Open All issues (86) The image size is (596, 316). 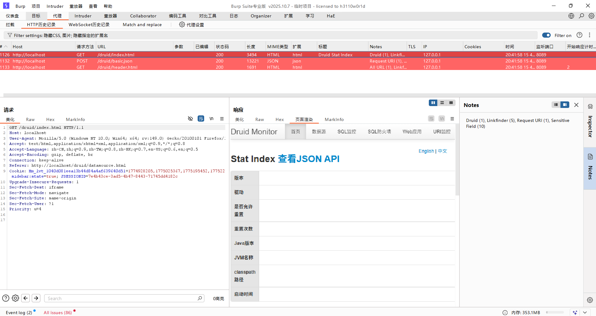pos(58,313)
